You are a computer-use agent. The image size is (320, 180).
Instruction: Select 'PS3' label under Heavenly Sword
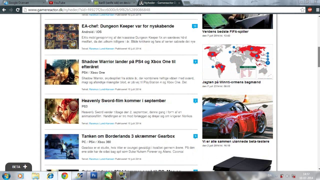point(84,106)
